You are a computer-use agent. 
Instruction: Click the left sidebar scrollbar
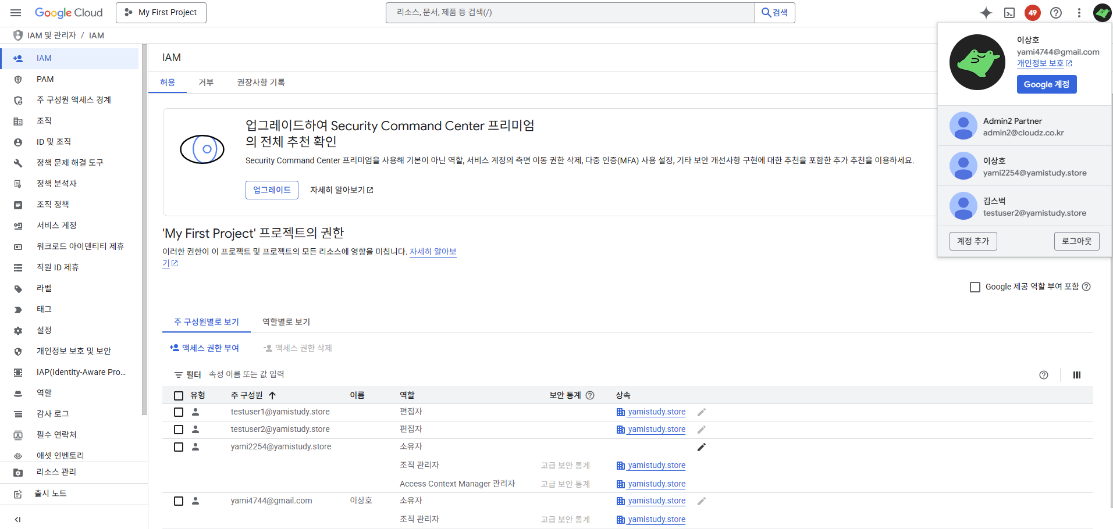click(x=144, y=230)
